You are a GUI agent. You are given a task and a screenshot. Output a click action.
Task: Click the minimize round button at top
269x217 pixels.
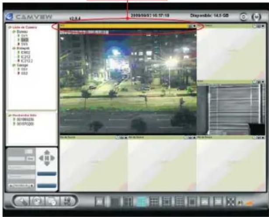click(x=244, y=17)
